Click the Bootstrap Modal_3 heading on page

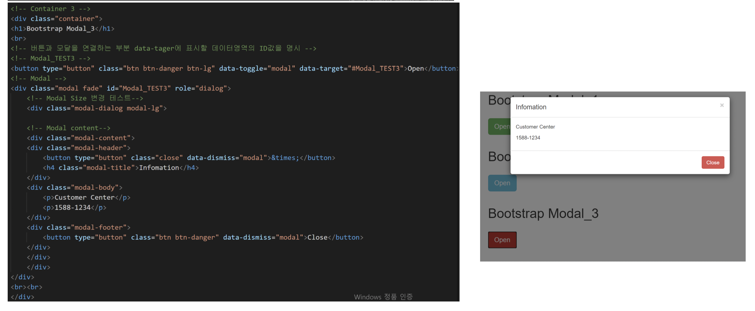[543, 213]
